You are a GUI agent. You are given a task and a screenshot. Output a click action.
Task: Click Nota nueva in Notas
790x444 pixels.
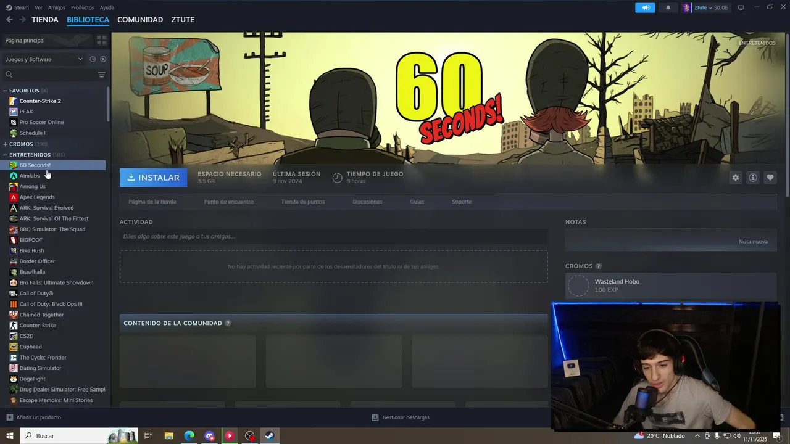coord(753,241)
